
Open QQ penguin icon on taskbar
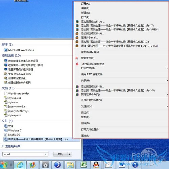pos(96,165)
